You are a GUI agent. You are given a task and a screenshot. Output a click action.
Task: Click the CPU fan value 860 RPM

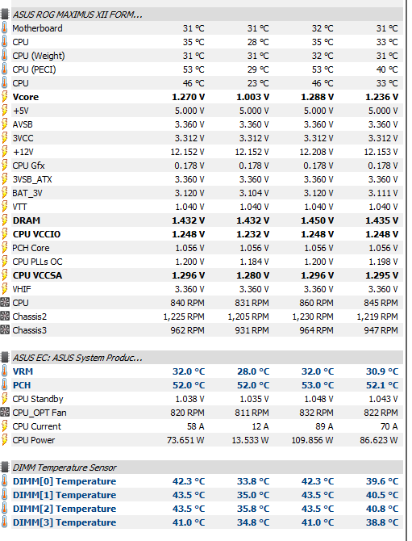click(316, 303)
